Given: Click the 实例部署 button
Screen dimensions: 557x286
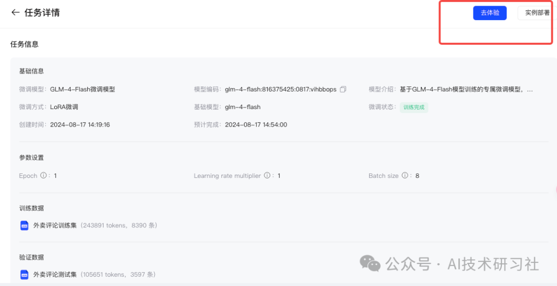Looking at the screenshot, I should pos(537,13).
